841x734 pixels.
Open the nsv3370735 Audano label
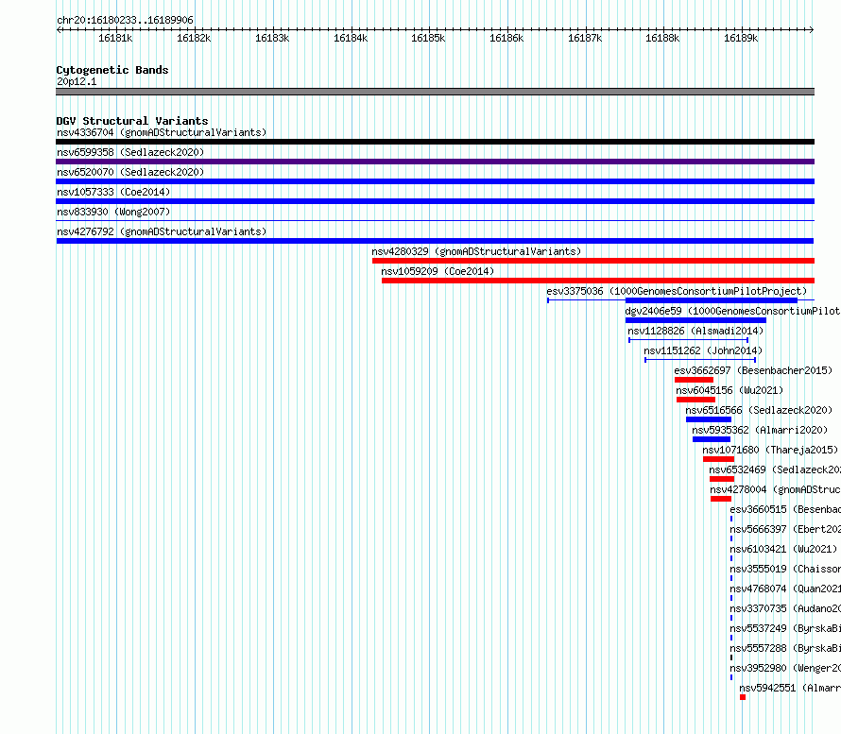(785, 608)
